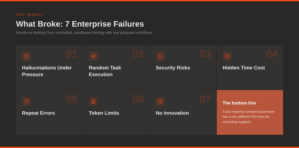Viewport: 299px width, 148px height.
Task: Click the document icon for Token Limits
Action: tap(93, 101)
